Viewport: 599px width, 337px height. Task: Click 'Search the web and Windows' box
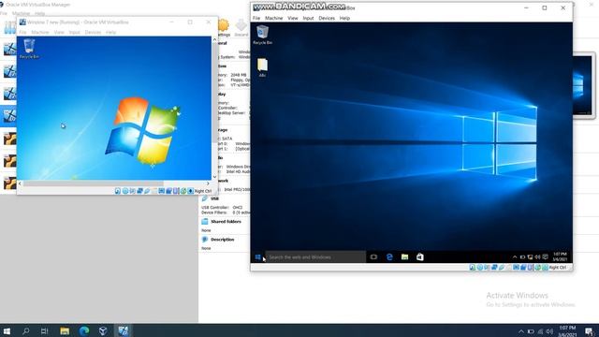(315, 257)
